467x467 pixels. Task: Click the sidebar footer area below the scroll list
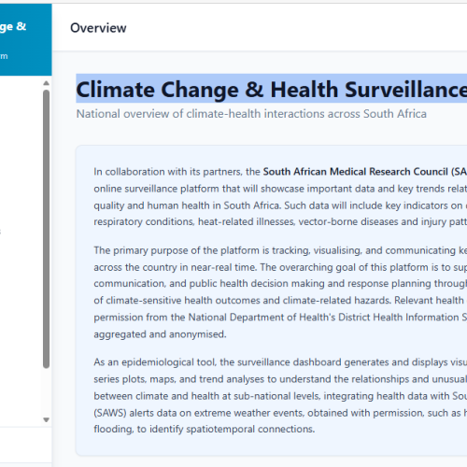(26, 446)
